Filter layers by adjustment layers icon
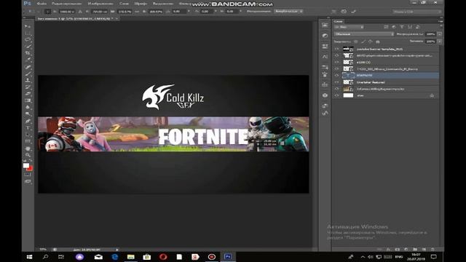This screenshot has height=262, width=466. click(394, 27)
